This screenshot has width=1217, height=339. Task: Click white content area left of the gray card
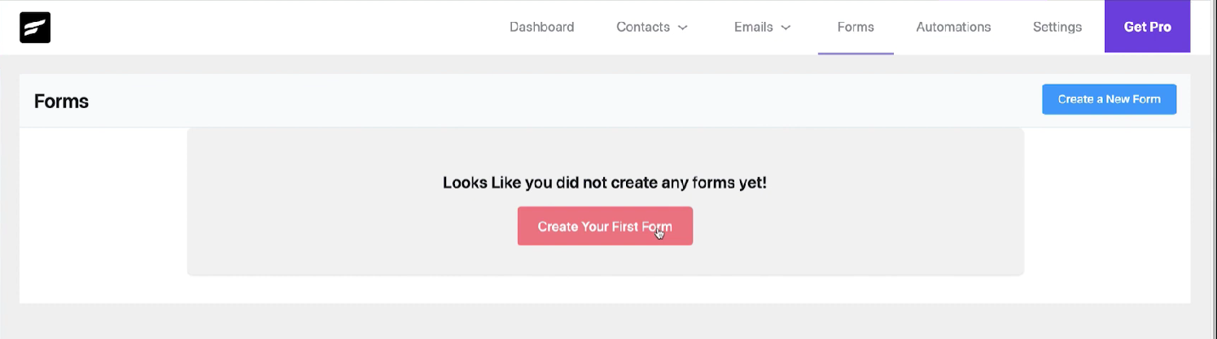click(x=102, y=215)
